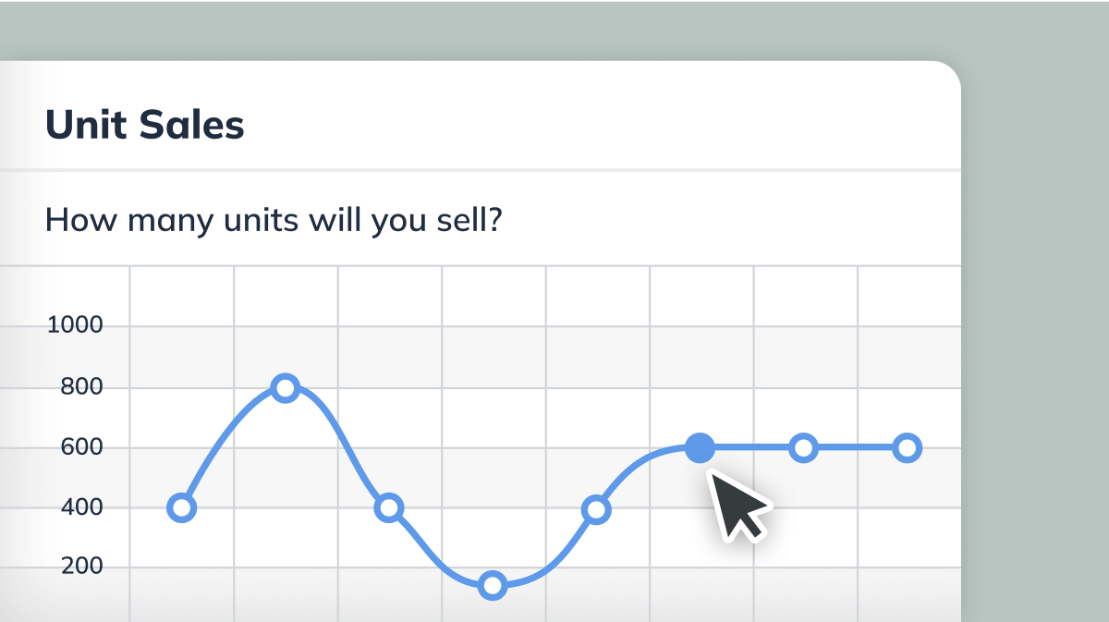This screenshot has width=1109, height=622.
Task: Click the 1000 axis label
Action: click(x=75, y=325)
